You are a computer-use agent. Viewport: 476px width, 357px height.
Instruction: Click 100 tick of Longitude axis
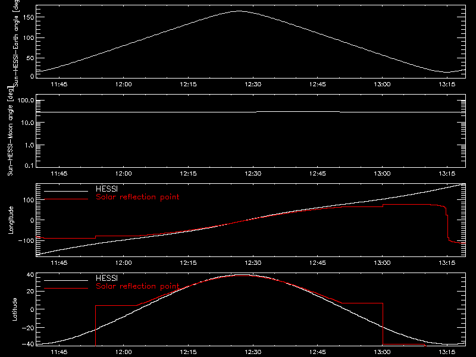[x=29, y=200]
